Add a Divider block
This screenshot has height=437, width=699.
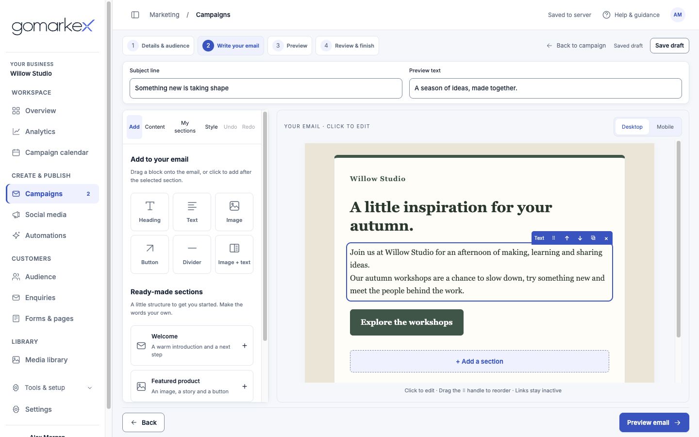click(x=192, y=254)
